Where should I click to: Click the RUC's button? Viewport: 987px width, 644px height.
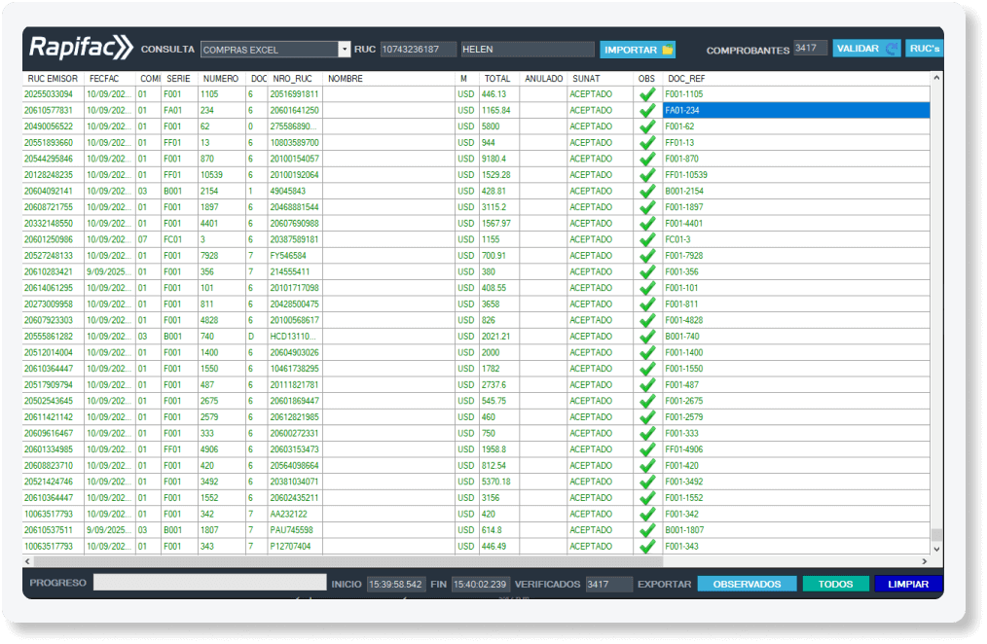coord(923,49)
